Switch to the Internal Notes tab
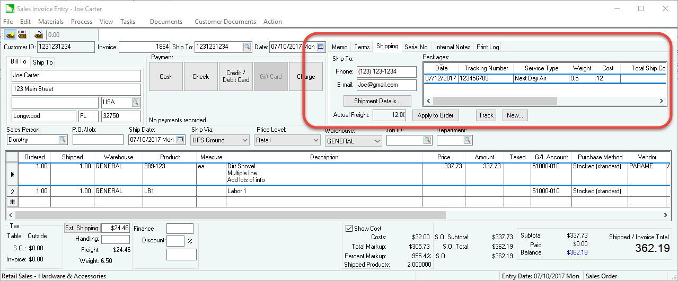This screenshot has height=281, width=678. click(x=452, y=47)
